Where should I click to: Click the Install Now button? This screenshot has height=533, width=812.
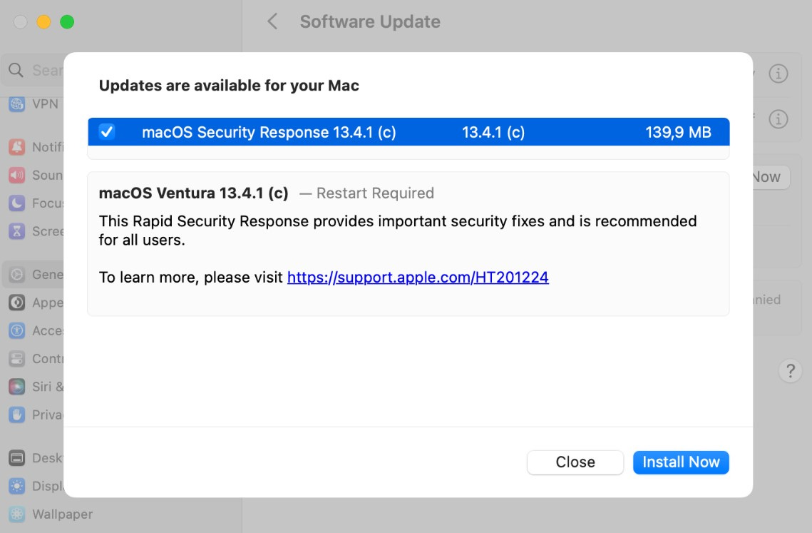(680, 462)
